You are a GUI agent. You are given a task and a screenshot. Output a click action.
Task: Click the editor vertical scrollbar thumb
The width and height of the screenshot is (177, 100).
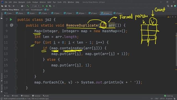(176, 49)
